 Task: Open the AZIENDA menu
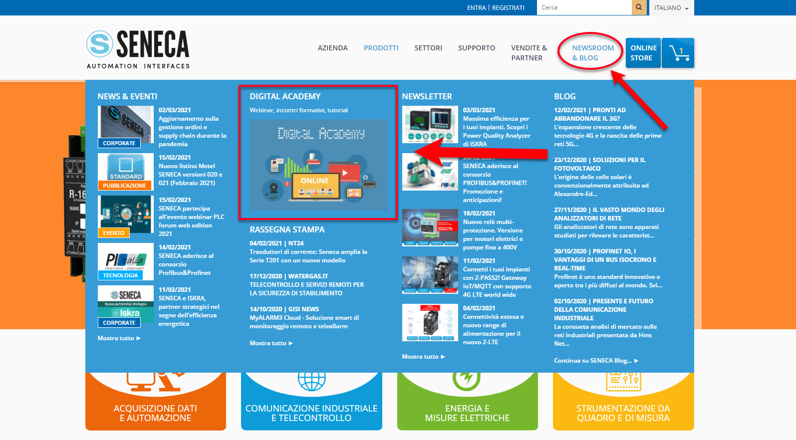[333, 48]
